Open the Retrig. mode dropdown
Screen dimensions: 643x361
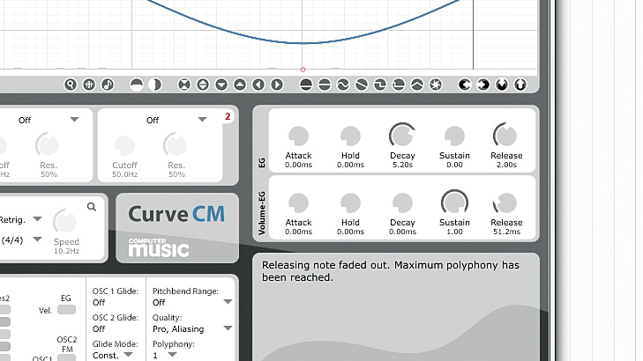37,219
